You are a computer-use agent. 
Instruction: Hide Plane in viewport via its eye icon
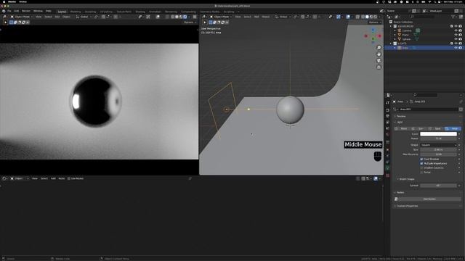(x=456, y=35)
